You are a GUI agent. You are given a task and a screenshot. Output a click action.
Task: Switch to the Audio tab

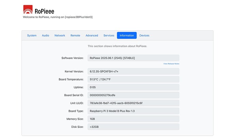coord(45,35)
